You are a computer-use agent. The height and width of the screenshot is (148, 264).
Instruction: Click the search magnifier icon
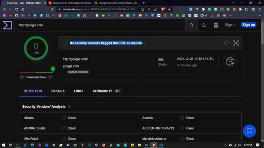tap(191, 25)
